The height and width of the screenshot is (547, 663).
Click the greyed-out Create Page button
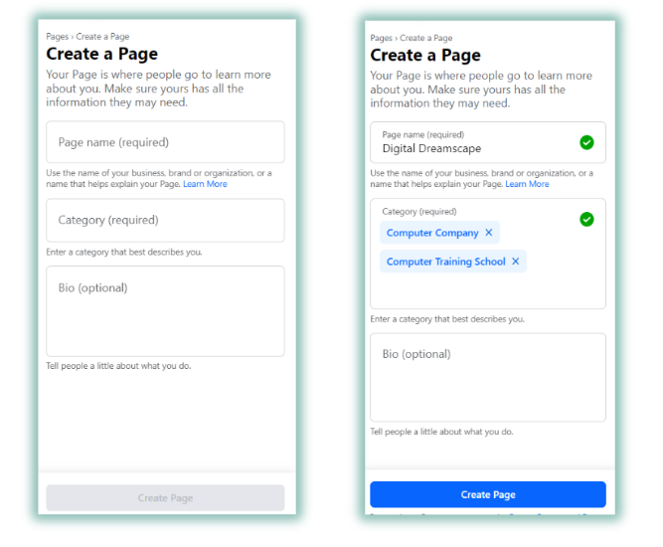[165, 498]
